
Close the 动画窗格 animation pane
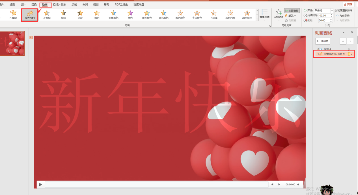(352, 32)
